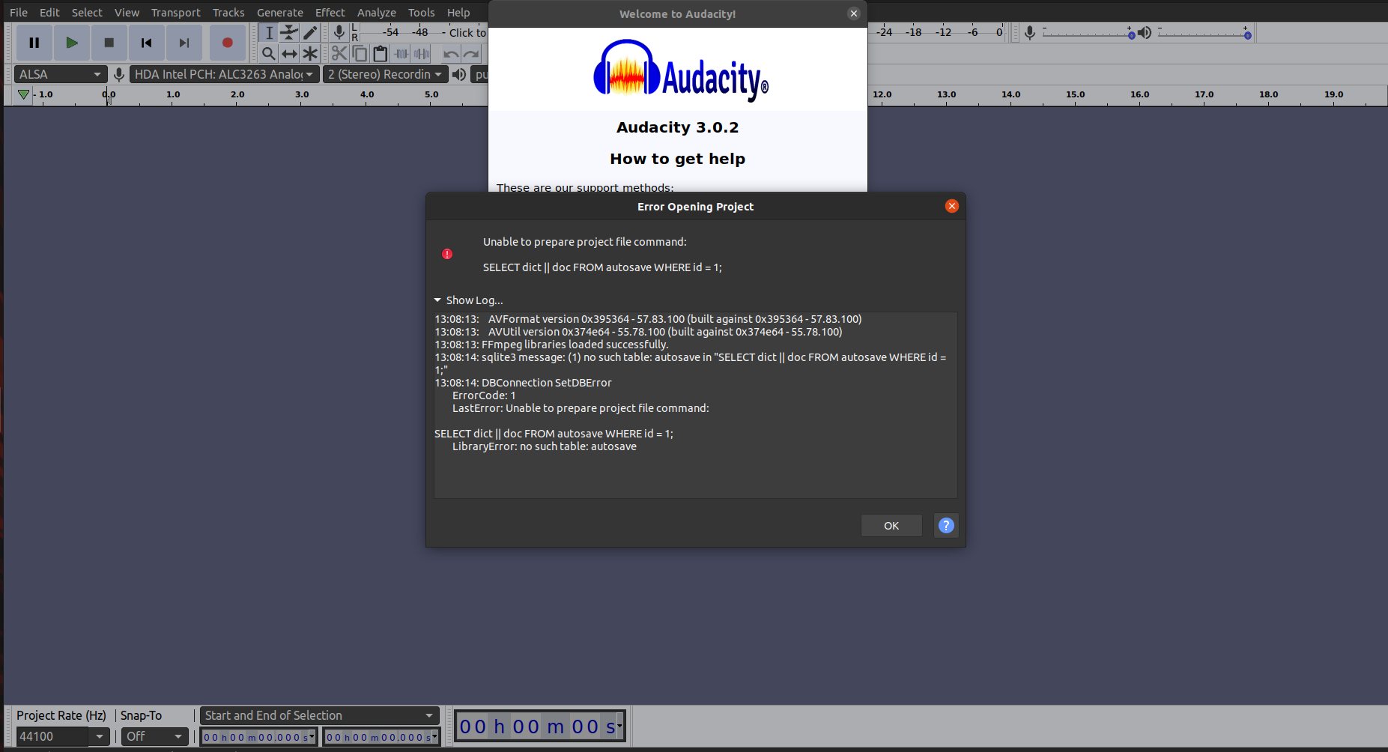Click the record meter microphone icon
This screenshot has width=1388, height=752.
coord(339,32)
